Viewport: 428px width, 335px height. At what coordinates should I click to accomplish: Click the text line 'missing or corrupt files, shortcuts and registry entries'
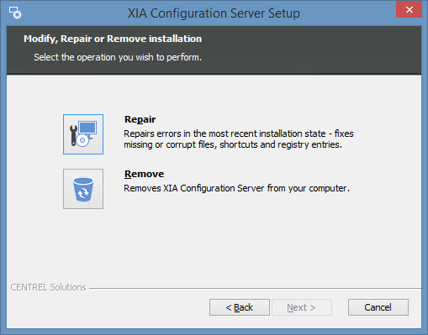233,144
